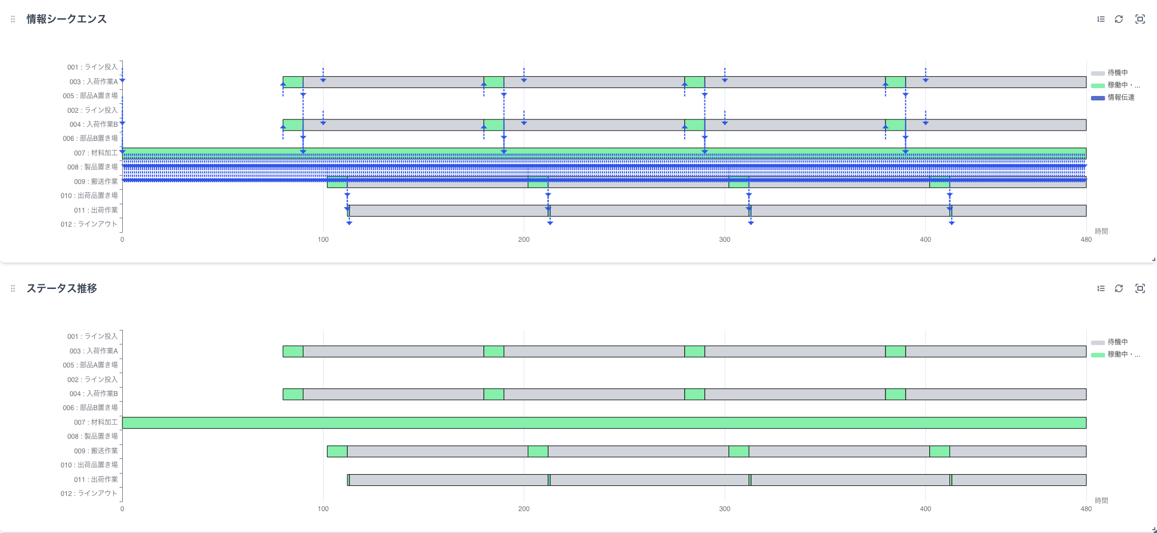Open list settings icon in ステータス推移 panel
This screenshot has height=533, width=1157.
1101,288
